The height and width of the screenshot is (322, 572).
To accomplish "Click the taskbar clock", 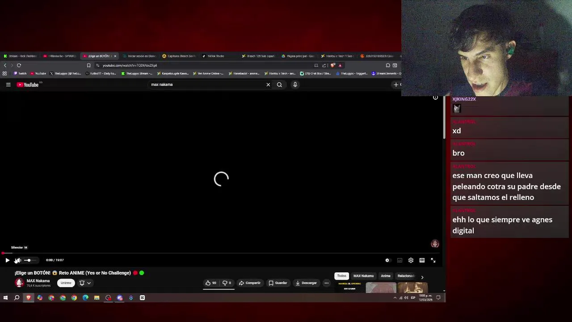I will (425, 298).
